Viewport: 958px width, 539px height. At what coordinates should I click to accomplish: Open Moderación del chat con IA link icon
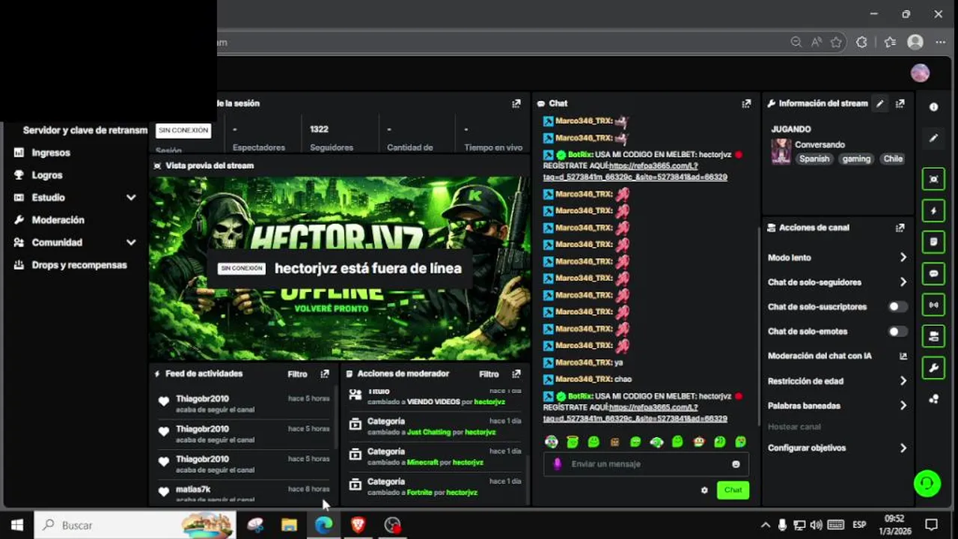pyautogui.click(x=903, y=356)
